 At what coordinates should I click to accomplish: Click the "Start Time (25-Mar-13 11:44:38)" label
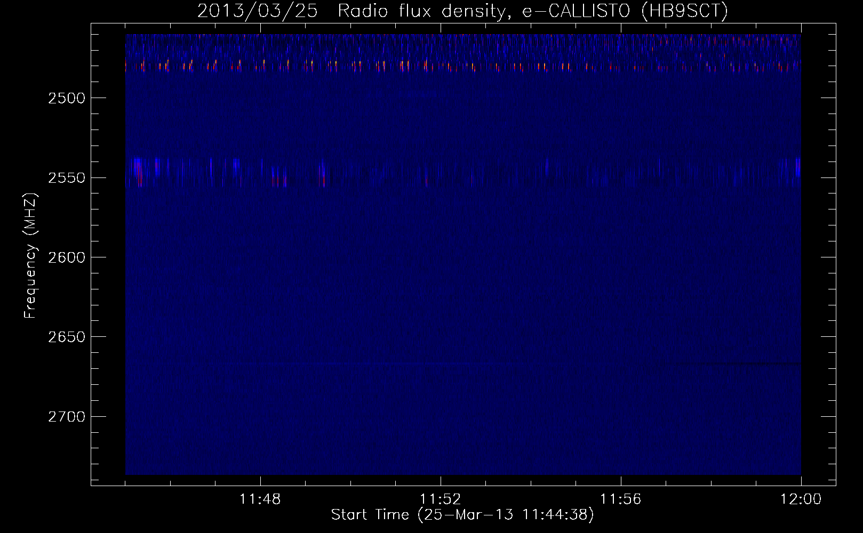click(x=462, y=515)
